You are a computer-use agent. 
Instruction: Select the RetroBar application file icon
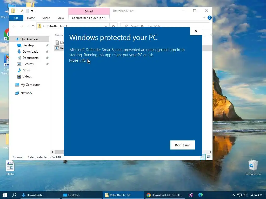57,48
